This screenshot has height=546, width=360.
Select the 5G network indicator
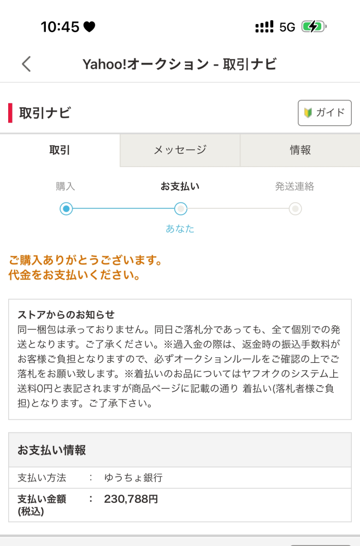tap(286, 25)
